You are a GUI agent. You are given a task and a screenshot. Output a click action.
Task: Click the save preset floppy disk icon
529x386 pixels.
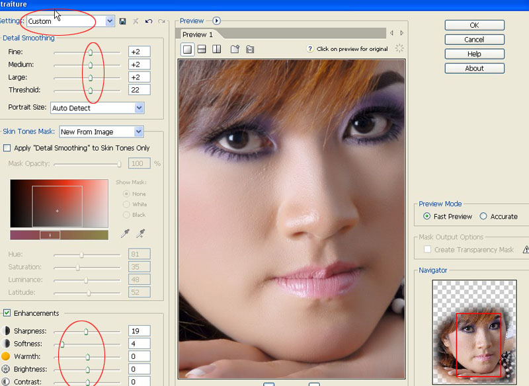coord(123,21)
